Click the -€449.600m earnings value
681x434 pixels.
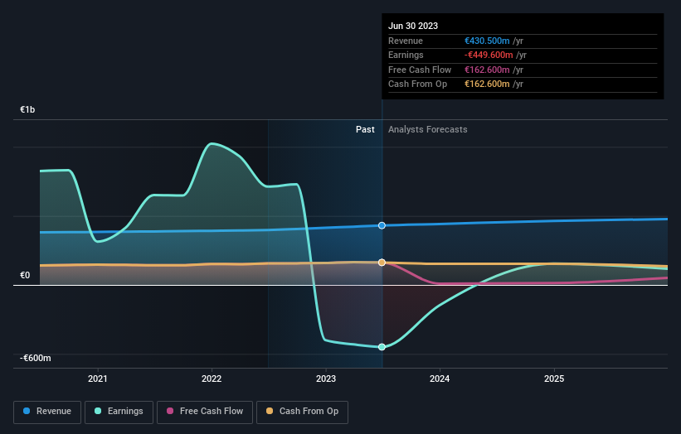click(x=489, y=55)
